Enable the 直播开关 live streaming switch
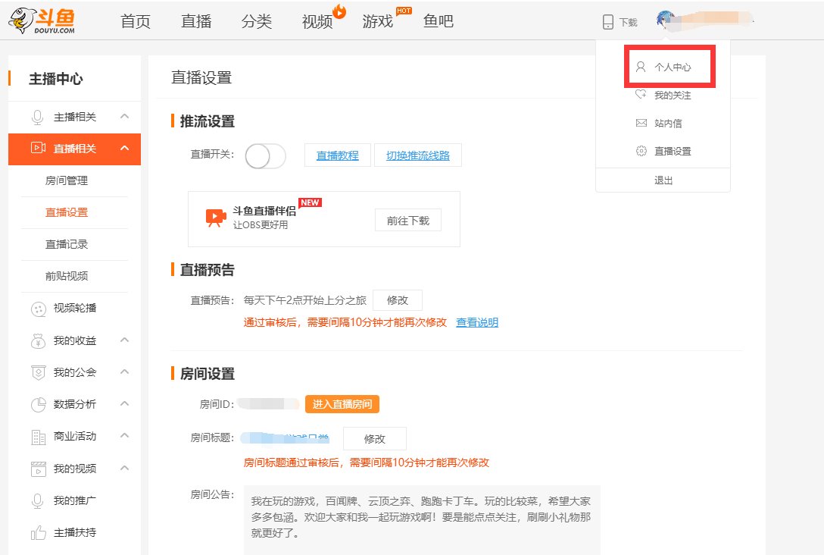The width and height of the screenshot is (824, 555). [264, 155]
